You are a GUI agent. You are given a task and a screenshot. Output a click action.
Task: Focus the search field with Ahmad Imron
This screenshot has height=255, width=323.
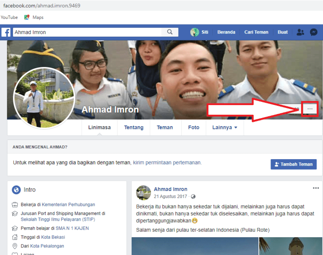[x=87, y=32]
